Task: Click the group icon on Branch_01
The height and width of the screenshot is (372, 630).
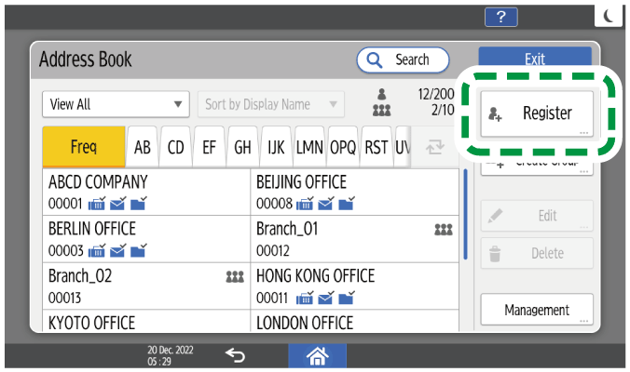Action: pyautogui.click(x=444, y=229)
